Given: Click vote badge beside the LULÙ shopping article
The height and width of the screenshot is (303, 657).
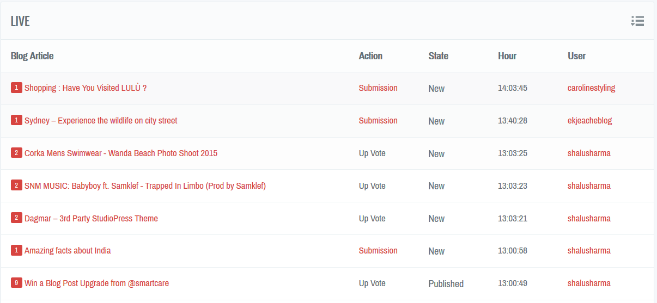Looking at the screenshot, I should (16, 88).
